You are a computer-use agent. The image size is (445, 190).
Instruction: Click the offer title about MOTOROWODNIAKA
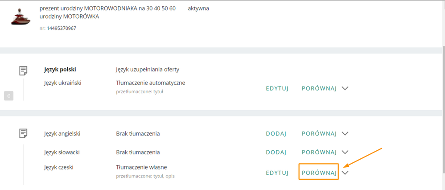(107, 8)
